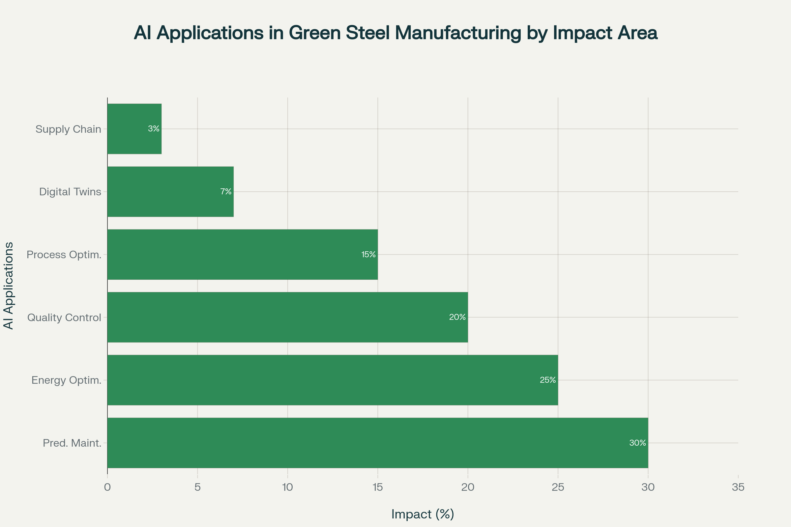The width and height of the screenshot is (791, 527).
Task: Click the Process Optim. bar
Action: coord(242,254)
